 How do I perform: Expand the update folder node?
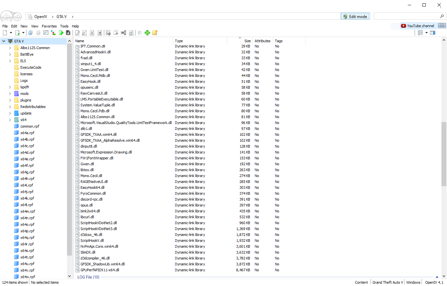(10, 113)
